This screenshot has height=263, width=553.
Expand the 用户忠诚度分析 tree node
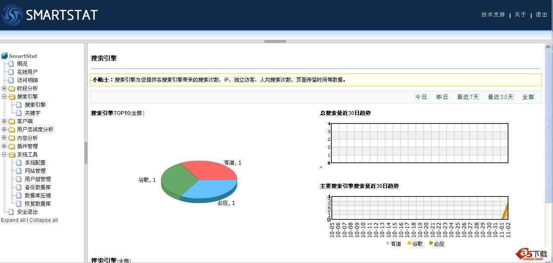point(4,130)
